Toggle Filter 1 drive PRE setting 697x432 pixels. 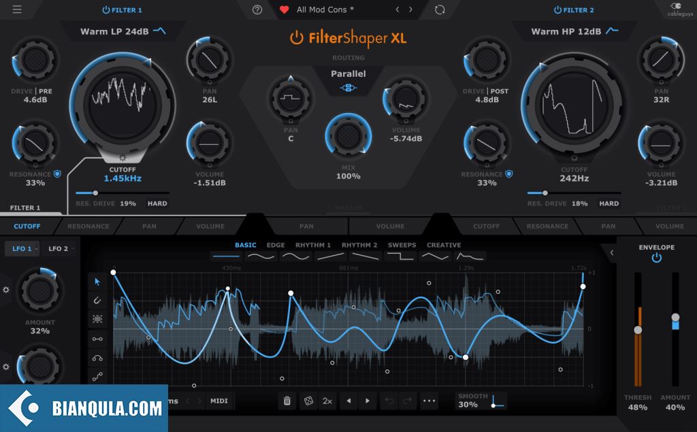coord(46,91)
